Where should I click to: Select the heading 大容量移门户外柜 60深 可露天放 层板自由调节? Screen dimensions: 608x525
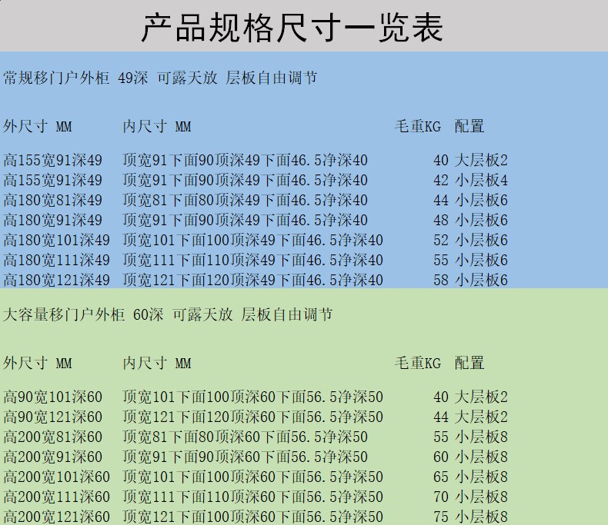click(x=168, y=314)
